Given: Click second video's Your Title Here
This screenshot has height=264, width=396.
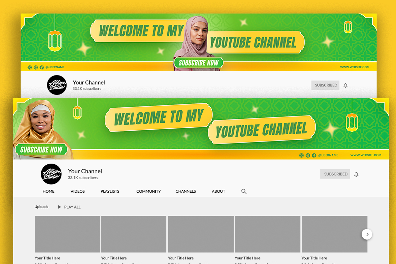Looking at the screenshot, I should click(x=114, y=258).
